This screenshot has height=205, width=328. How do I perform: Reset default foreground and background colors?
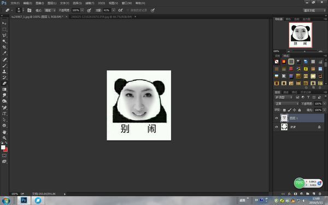(x=2, y=143)
